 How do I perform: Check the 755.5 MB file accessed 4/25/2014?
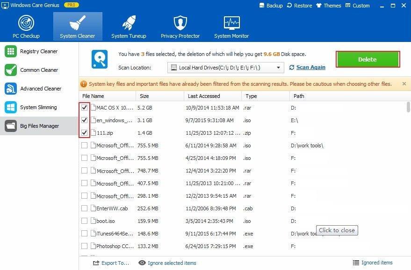tap(85, 158)
